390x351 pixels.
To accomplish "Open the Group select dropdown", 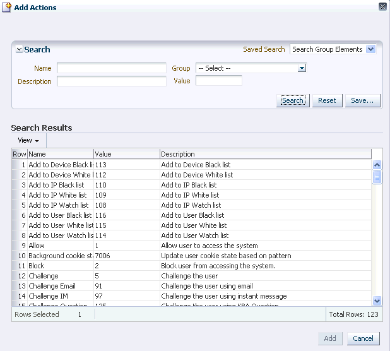I will 302,68.
